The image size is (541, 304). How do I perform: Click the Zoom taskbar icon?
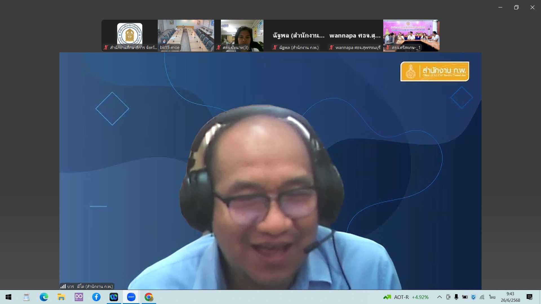(131, 297)
